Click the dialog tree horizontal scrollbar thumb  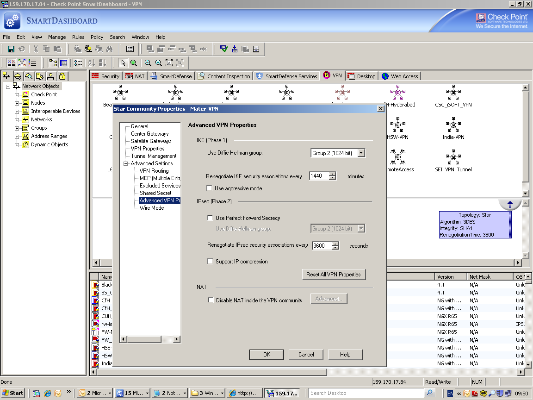pos(144,339)
